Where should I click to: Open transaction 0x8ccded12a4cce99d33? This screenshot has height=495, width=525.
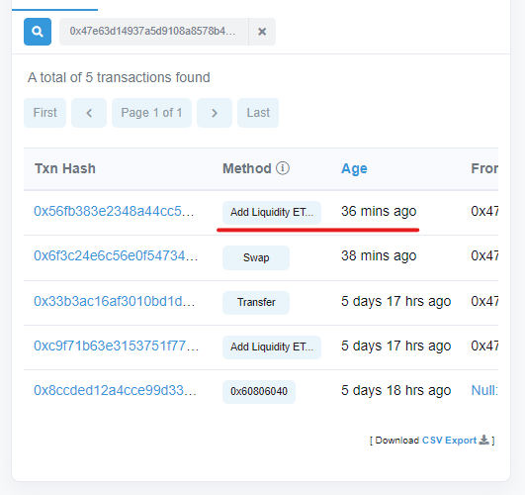(x=115, y=390)
